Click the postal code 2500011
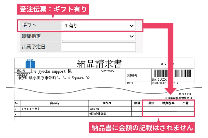The height and width of the screenshot is (138, 208). [x=24, y=74]
